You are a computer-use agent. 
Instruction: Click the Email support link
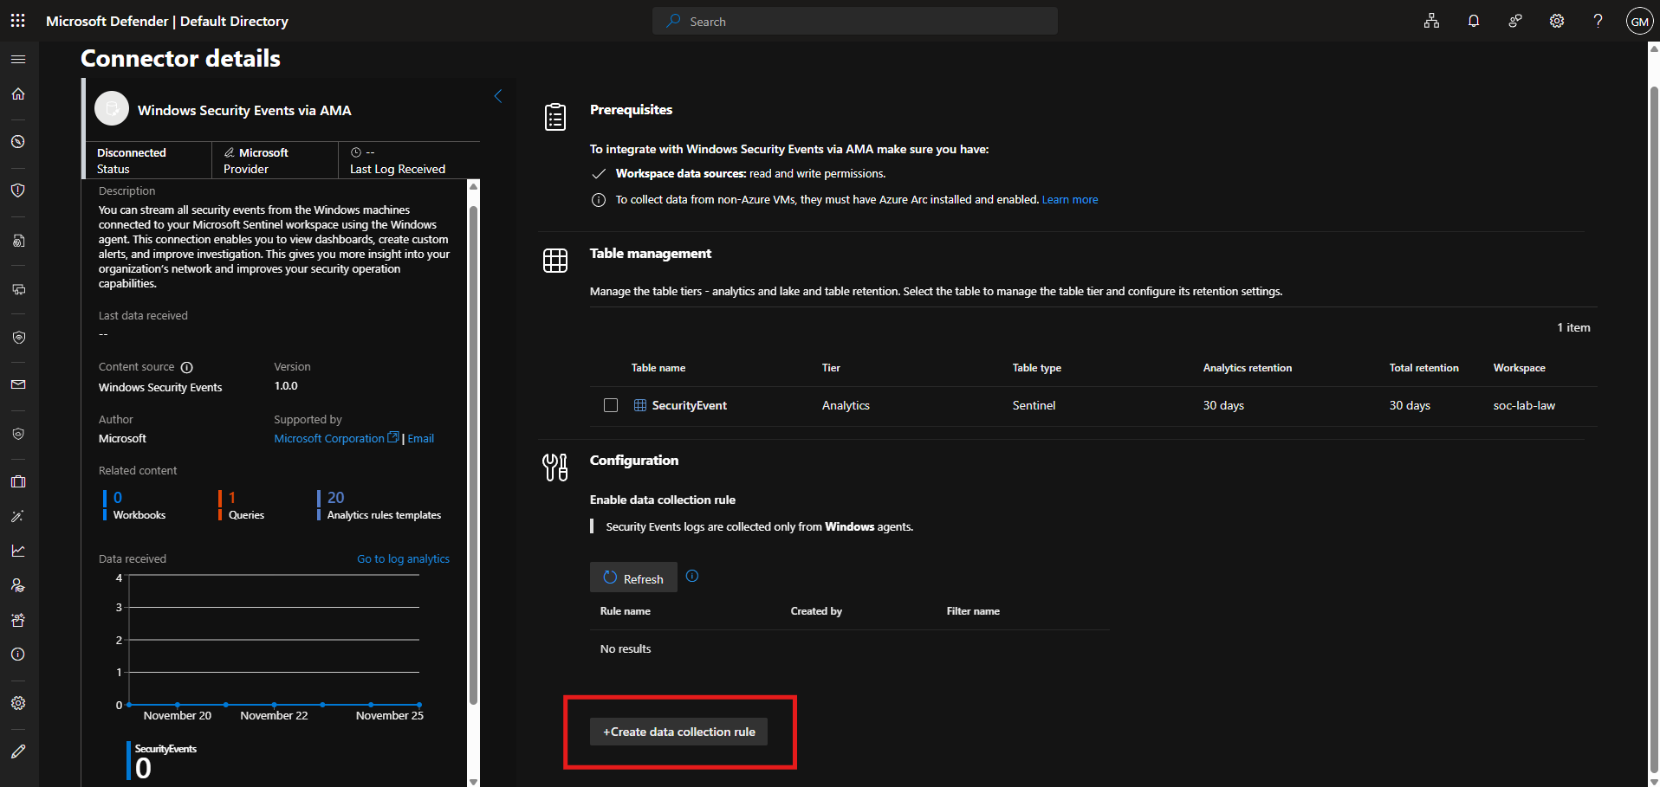click(x=421, y=438)
